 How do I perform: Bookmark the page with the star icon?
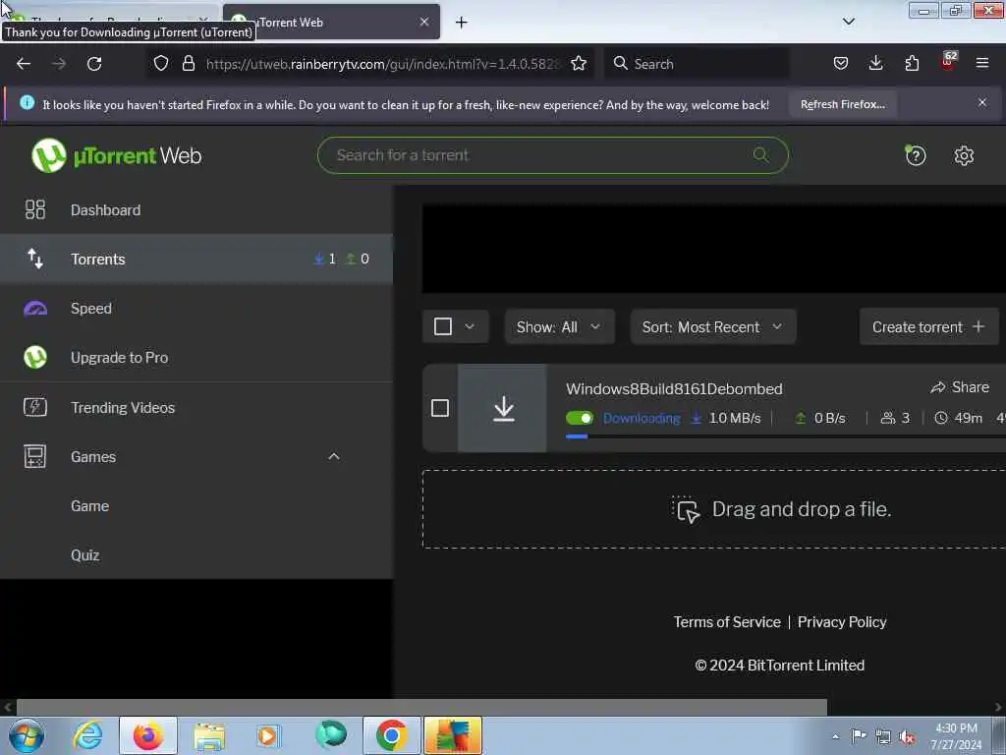click(x=579, y=63)
